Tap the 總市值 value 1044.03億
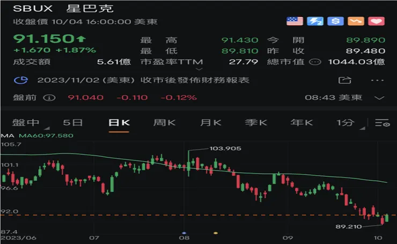This screenshot has width=397, height=244. tap(356, 62)
